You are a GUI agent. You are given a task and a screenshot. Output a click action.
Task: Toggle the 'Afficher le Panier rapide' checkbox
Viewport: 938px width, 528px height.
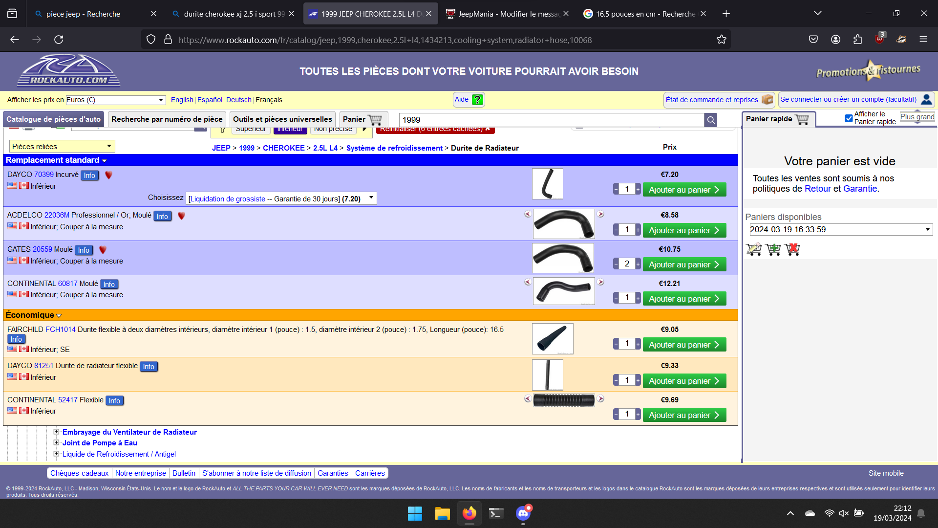(x=849, y=118)
